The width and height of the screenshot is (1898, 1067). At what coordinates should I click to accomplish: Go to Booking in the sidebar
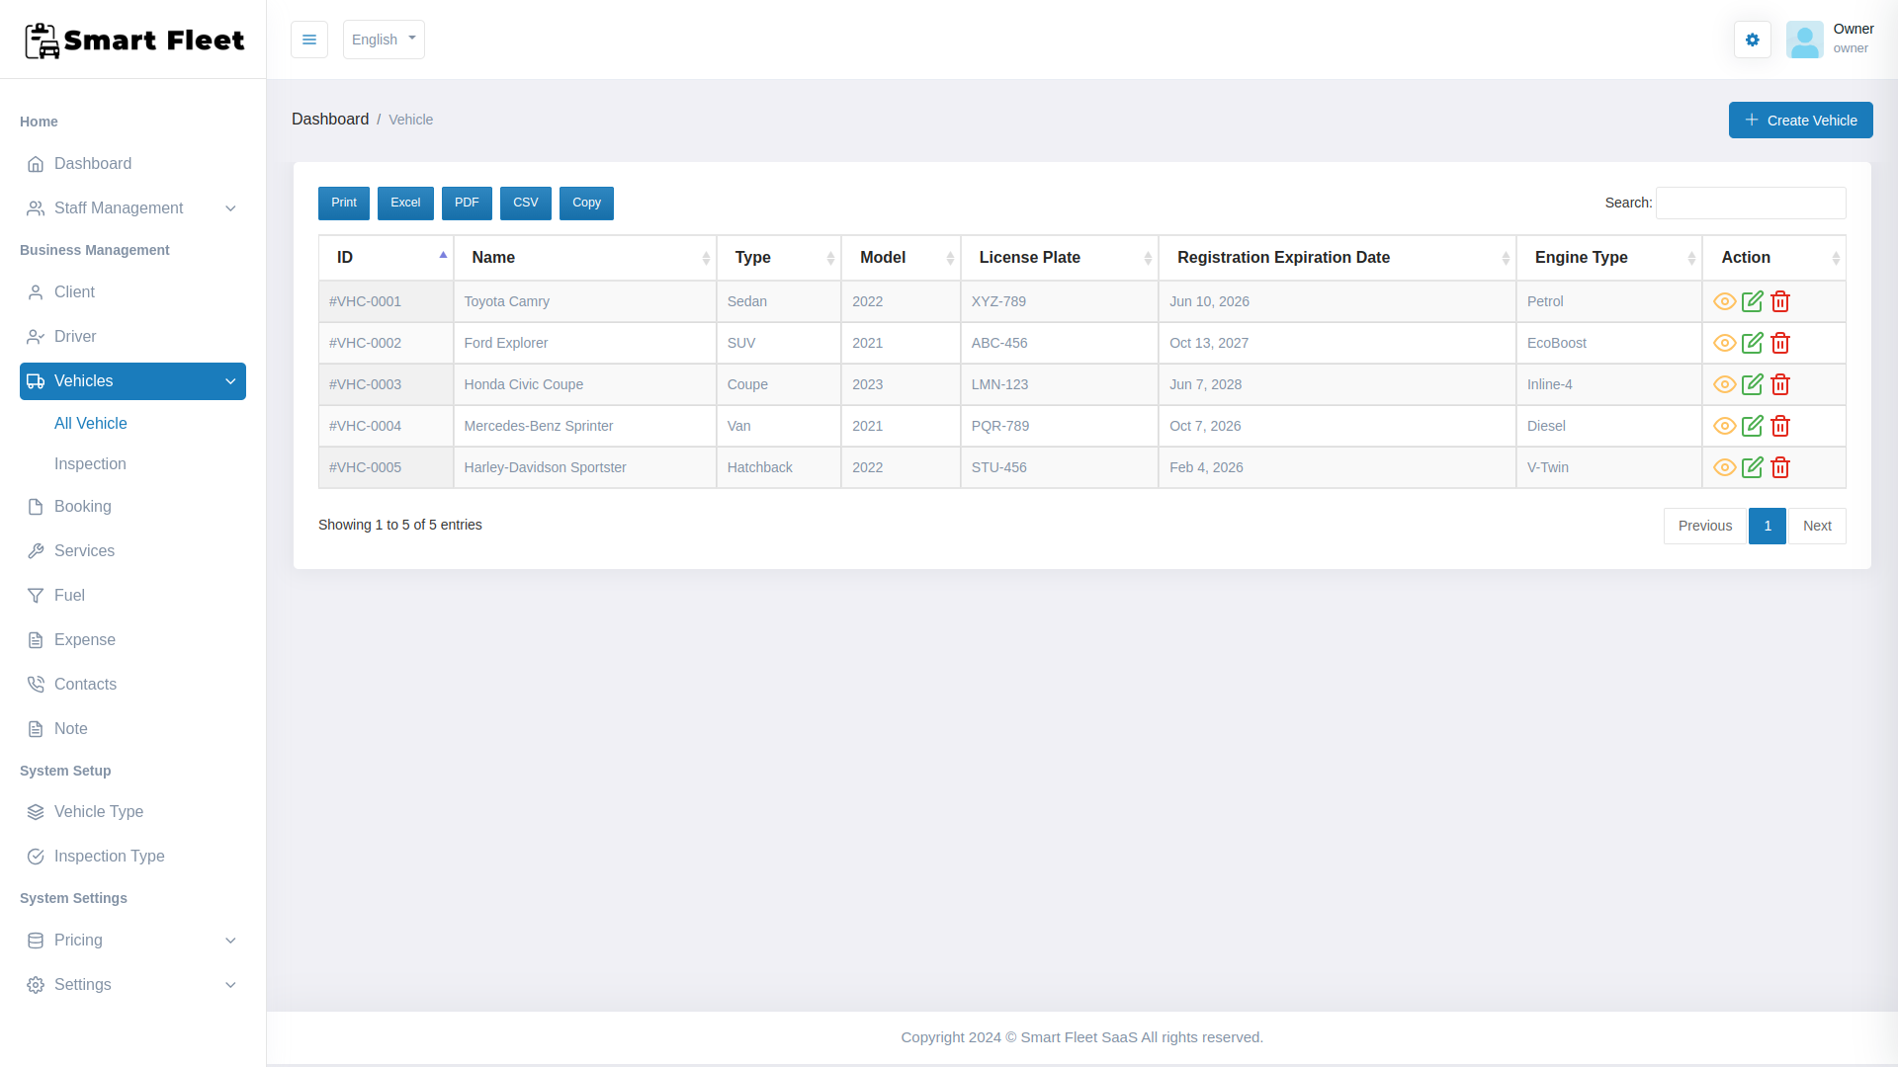pyautogui.click(x=83, y=507)
